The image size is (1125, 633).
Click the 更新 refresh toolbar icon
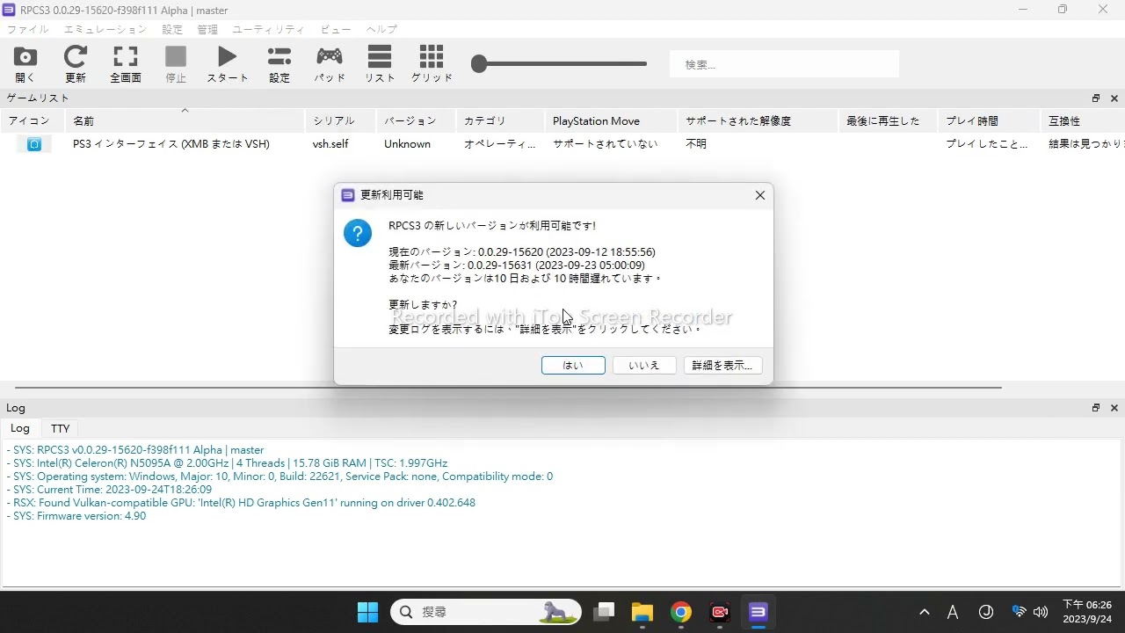76,64
